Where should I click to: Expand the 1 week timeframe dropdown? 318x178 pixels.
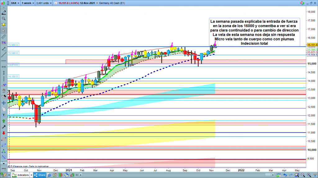[28, 3]
